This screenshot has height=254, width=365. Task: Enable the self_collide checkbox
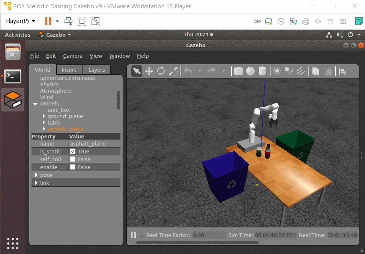coord(73,159)
